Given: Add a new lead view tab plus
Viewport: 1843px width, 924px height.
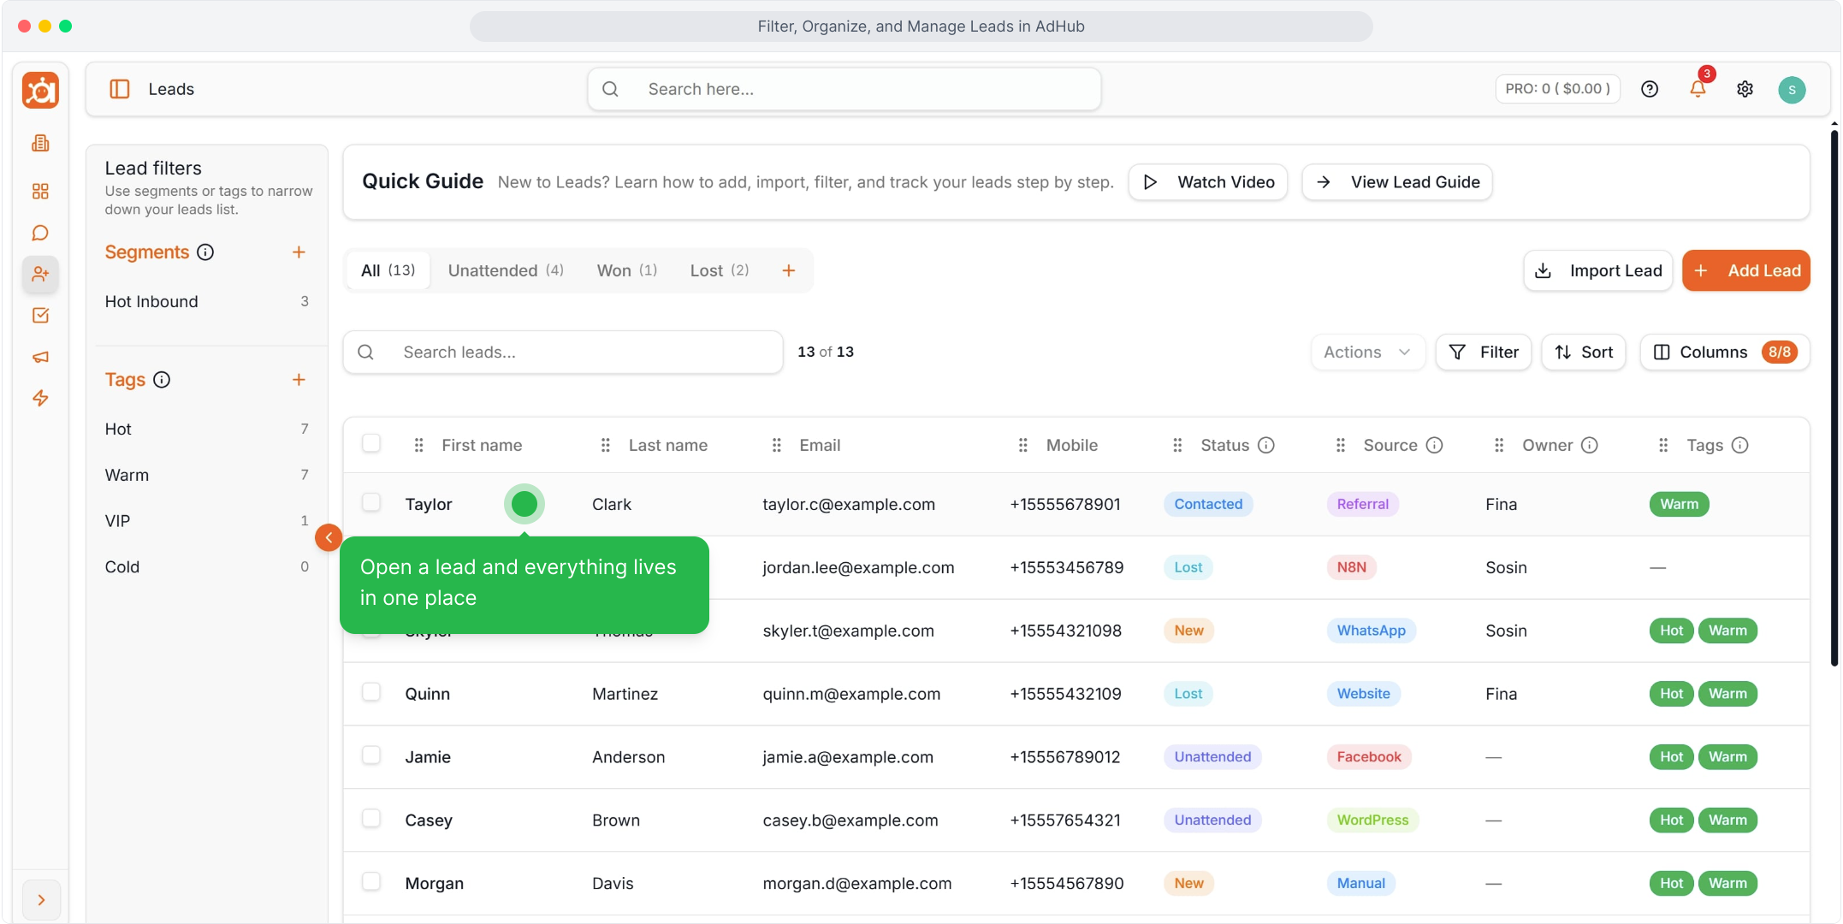Looking at the screenshot, I should (x=789, y=270).
